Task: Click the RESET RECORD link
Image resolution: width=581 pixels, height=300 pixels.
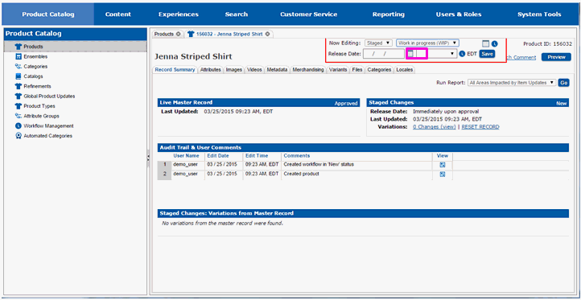Action: point(480,126)
